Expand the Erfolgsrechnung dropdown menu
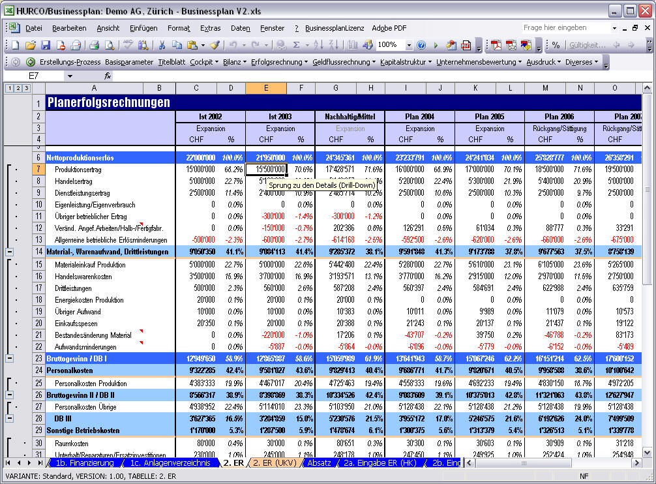 pyautogui.click(x=279, y=62)
